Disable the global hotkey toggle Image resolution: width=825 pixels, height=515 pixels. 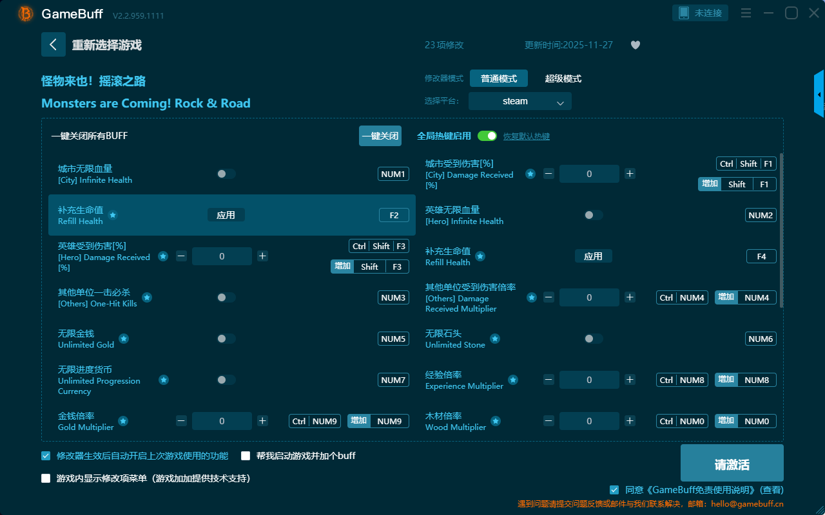[487, 136]
